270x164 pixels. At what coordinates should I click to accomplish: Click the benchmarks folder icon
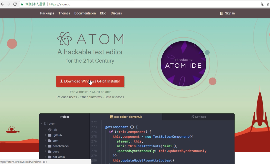coord(50,146)
